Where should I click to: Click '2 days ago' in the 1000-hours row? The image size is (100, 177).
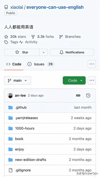point(83,128)
